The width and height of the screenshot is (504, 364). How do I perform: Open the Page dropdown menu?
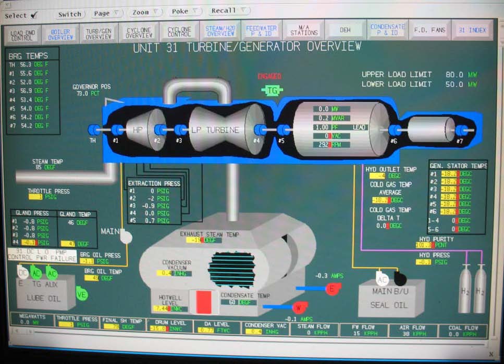[106, 13]
